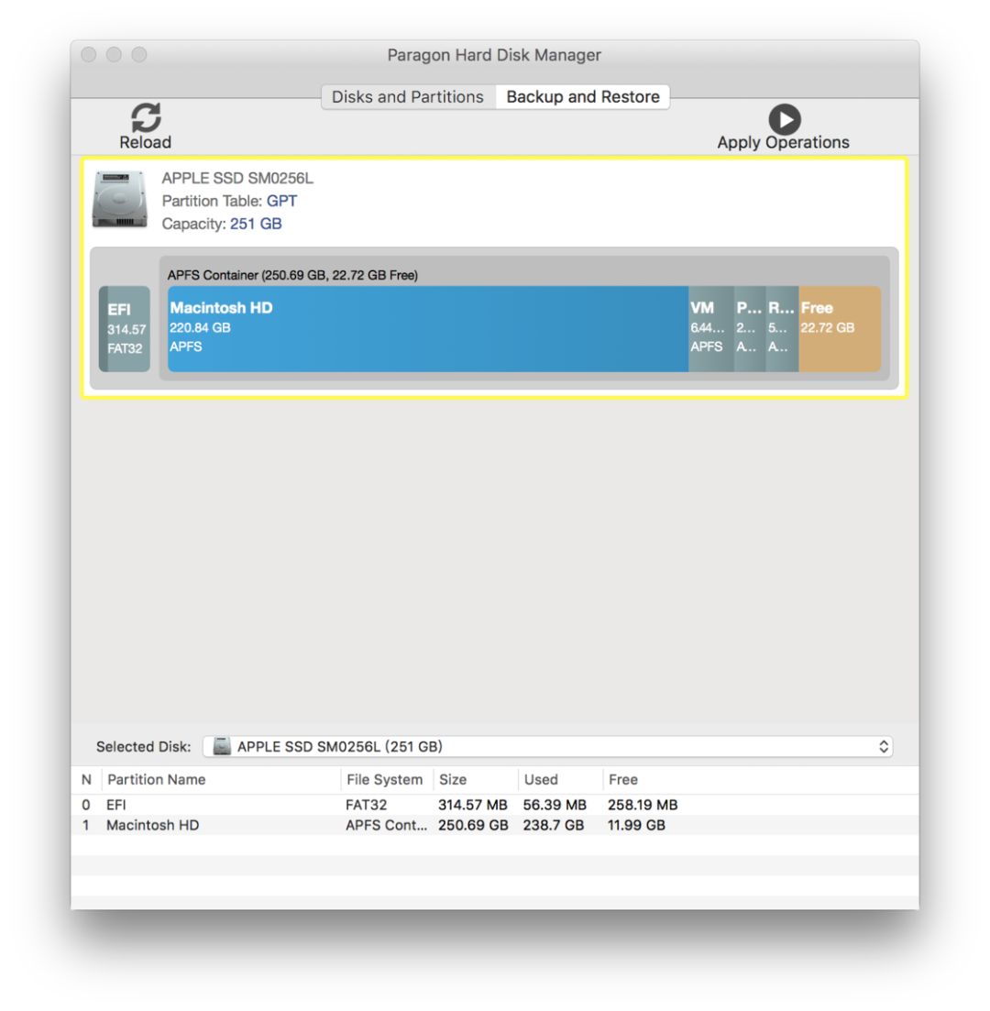
Task: Switch to Backup and Restore tab
Action: tap(583, 97)
